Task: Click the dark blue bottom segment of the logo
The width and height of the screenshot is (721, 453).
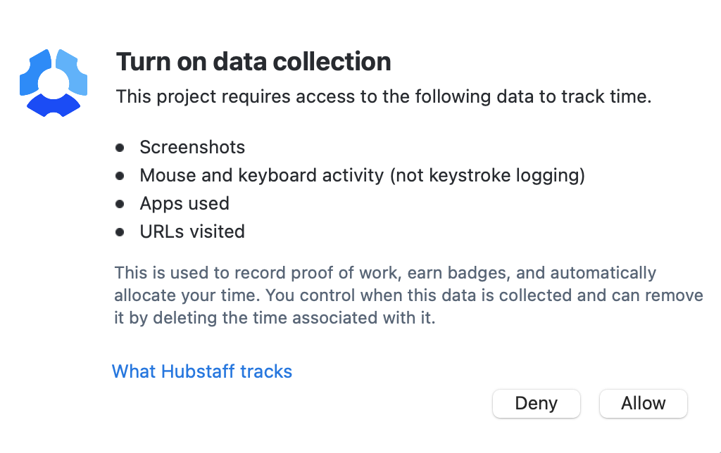Action: pos(54,105)
